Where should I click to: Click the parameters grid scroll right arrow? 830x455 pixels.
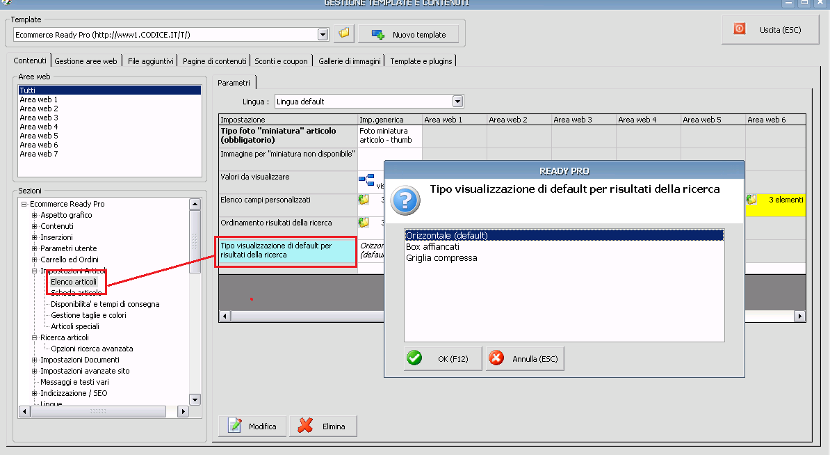(800, 317)
